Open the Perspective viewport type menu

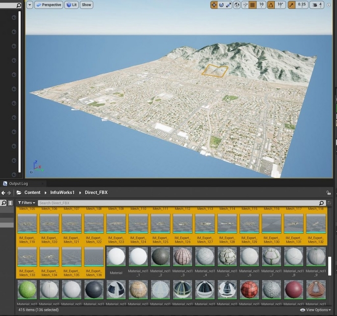pos(48,5)
